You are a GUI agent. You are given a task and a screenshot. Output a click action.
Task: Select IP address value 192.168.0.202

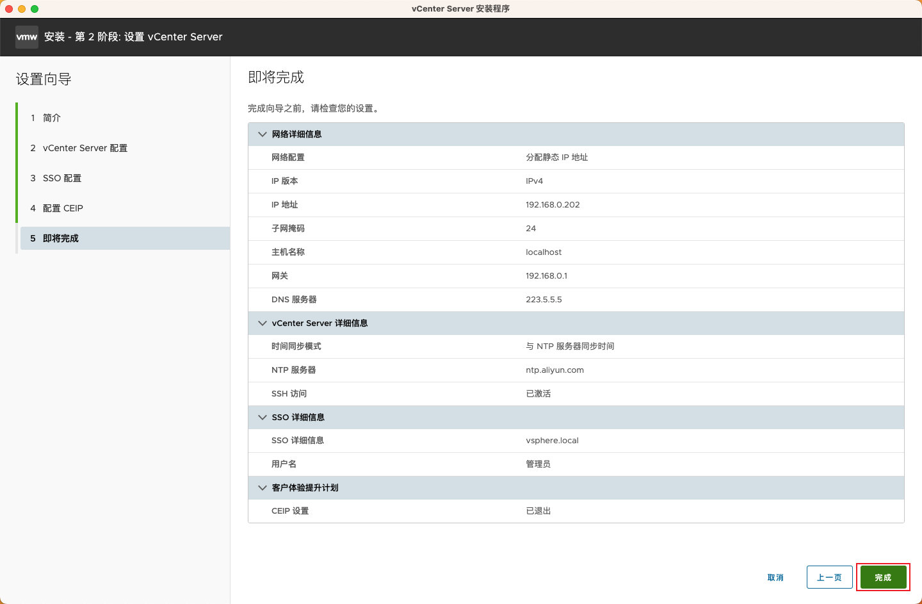553,205
